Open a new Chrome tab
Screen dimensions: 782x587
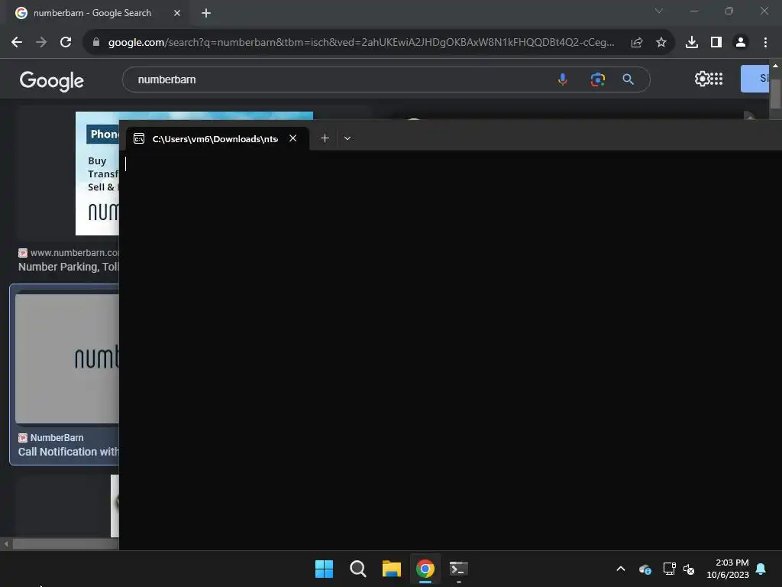point(206,13)
